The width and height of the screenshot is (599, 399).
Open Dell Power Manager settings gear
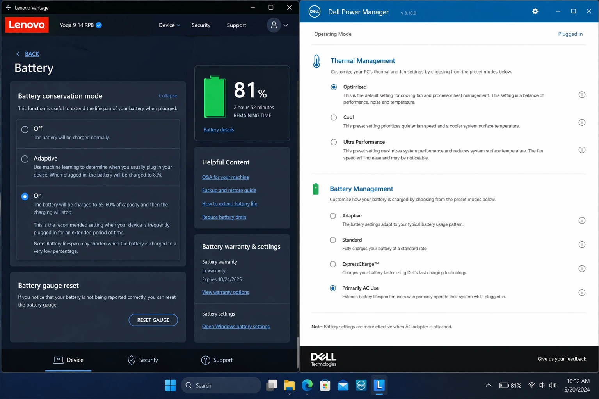(x=535, y=11)
